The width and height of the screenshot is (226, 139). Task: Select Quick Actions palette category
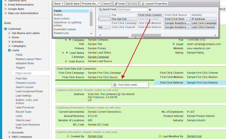coord(62,18)
